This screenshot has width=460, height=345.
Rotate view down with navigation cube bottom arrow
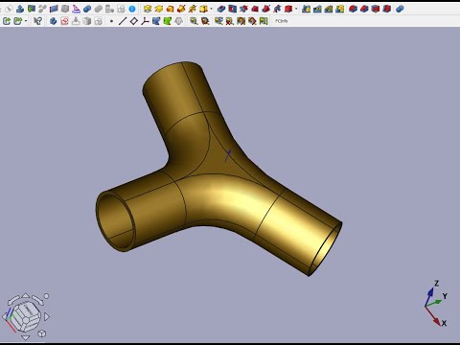click(x=26, y=337)
